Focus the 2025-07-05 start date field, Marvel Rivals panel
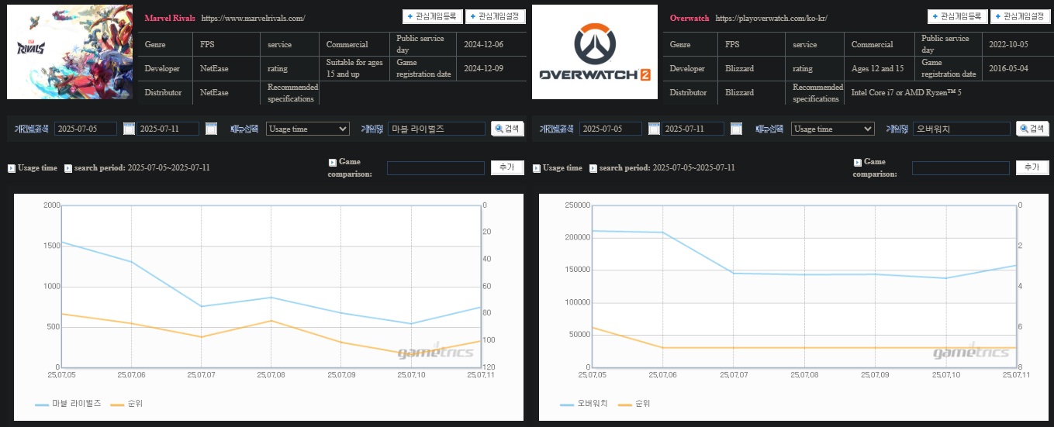The image size is (1054, 427). pyautogui.click(x=85, y=129)
